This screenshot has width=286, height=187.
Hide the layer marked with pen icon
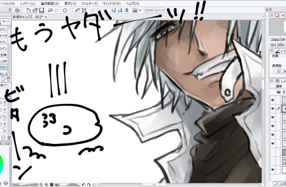273,109
